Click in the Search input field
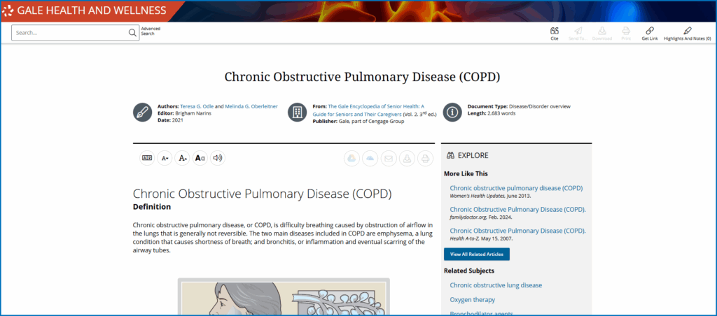 pyautogui.click(x=70, y=32)
